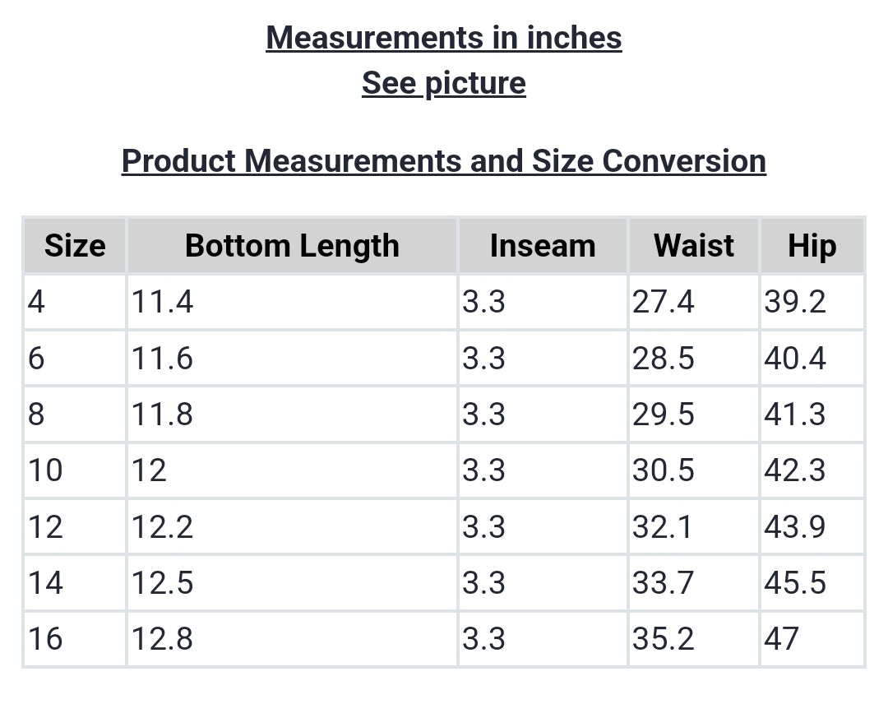Click the 'Measurements in inches' underlined heading
This screenshot has height=704, width=888.
(444, 38)
